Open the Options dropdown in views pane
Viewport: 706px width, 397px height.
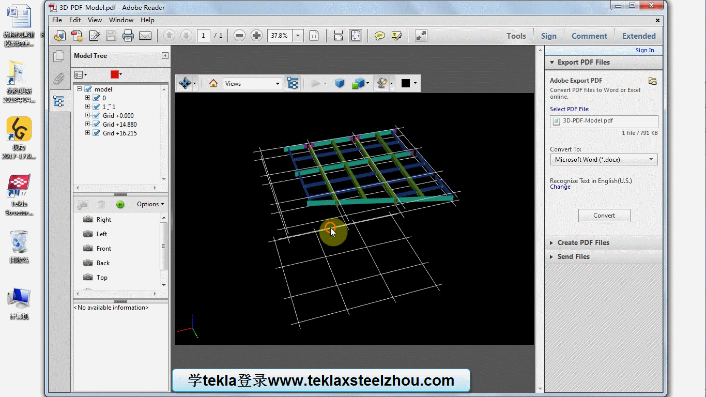[x=150, y=204]
